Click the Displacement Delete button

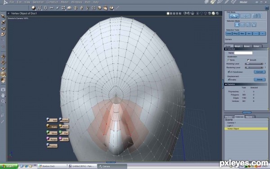[x=260, y=79]
